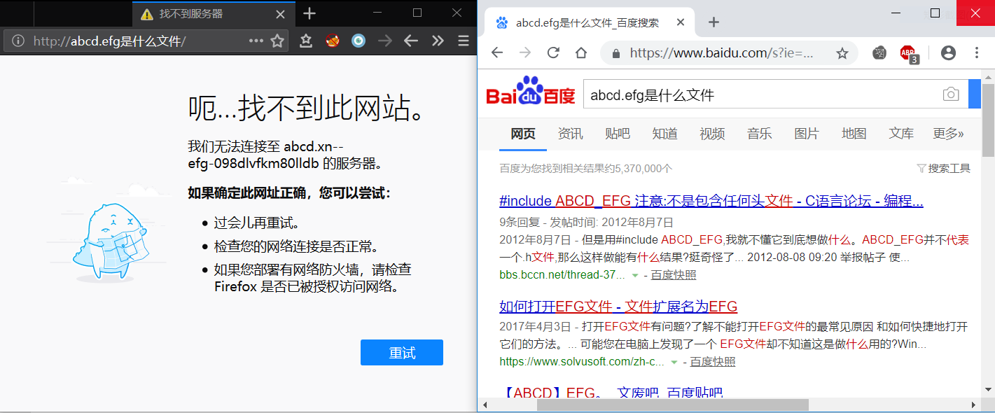Click horizontal scrollbar left arrow in Chrome

(485, 405)
